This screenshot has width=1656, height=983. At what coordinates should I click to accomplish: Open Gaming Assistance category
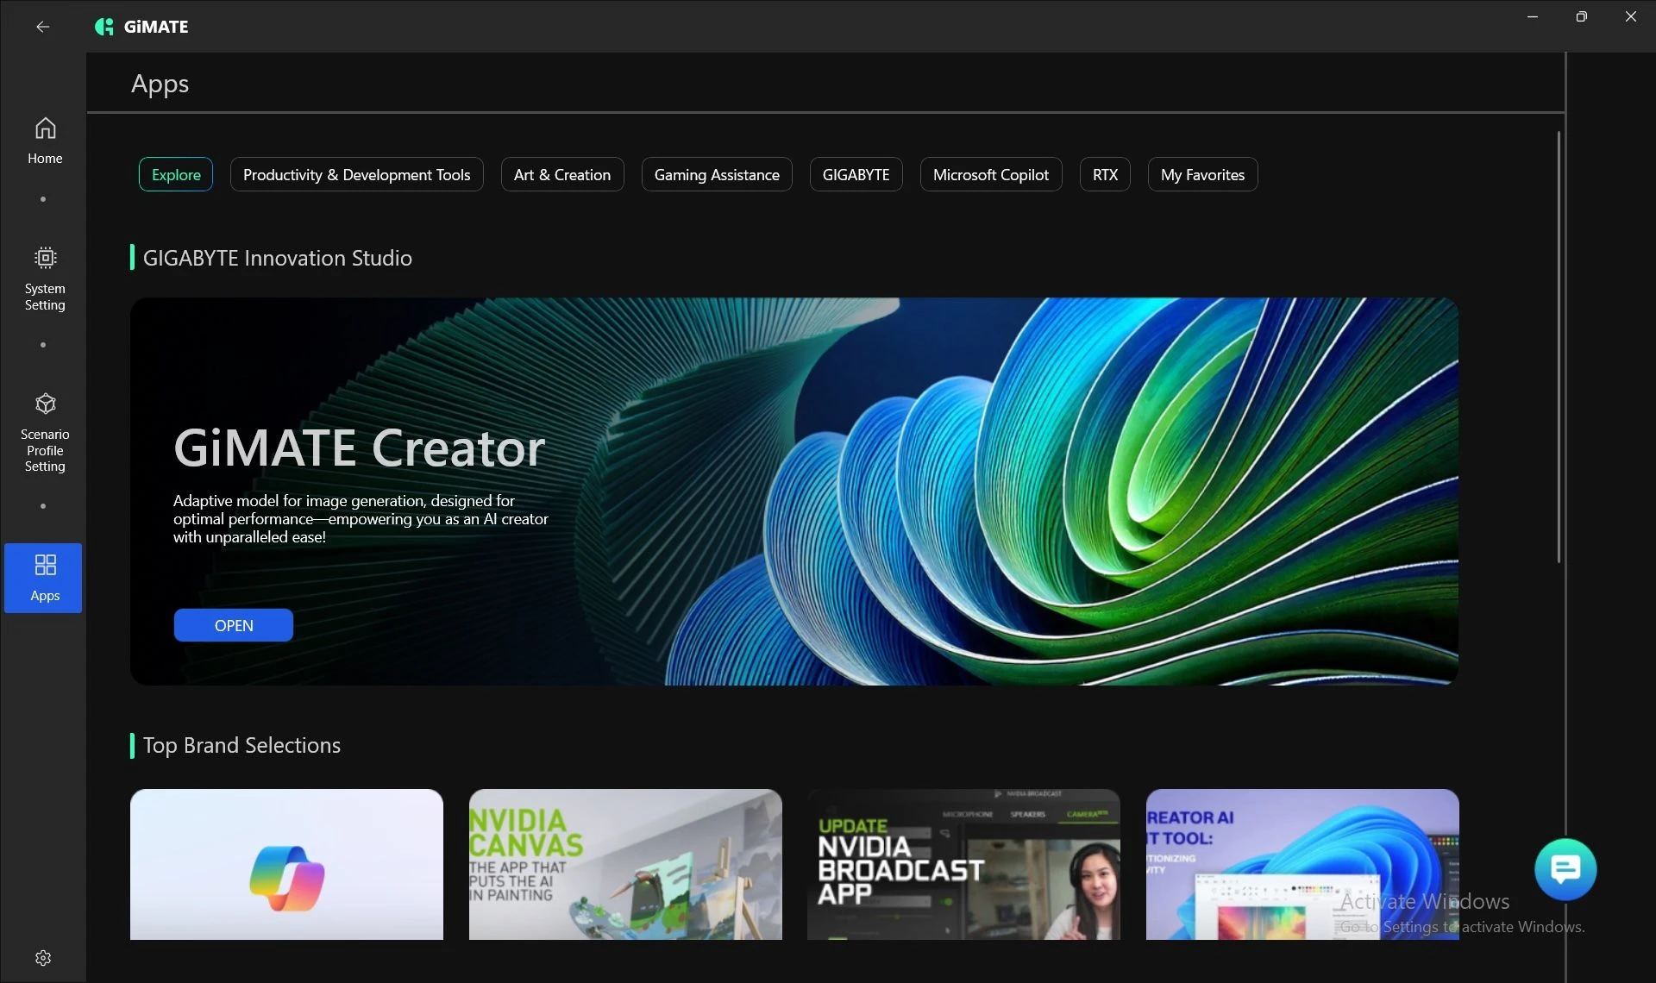click(x=716, y=175)
